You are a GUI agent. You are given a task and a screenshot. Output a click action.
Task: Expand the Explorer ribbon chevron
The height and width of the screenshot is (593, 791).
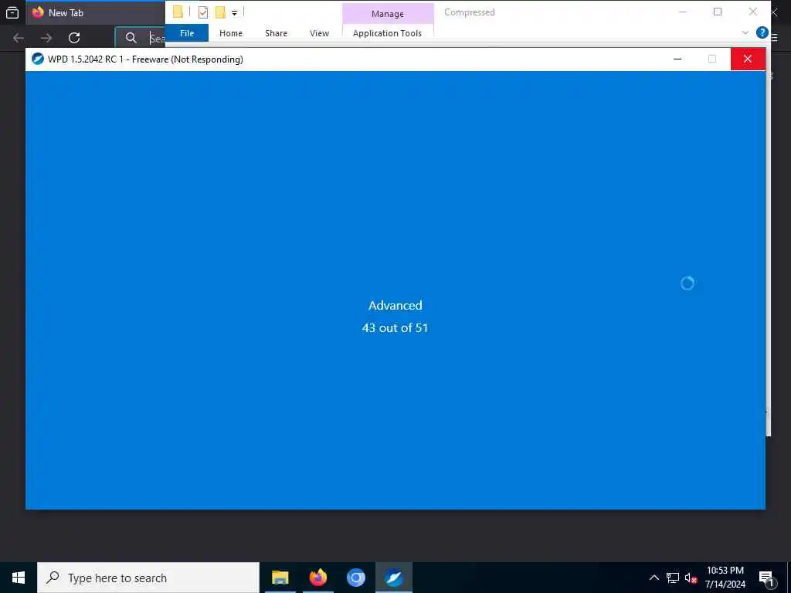(x=745, y=32)
